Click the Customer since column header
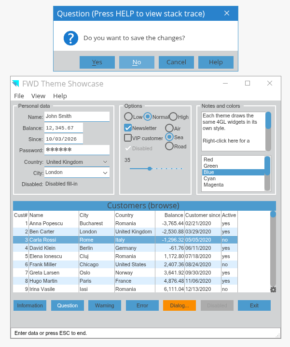This screenshot has width=290, height=347. [203, 215]
